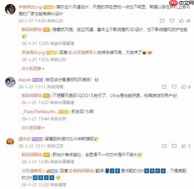Open _ThatsTheWayItIs_ user profile
194x189 pixels.
point(39,112)
